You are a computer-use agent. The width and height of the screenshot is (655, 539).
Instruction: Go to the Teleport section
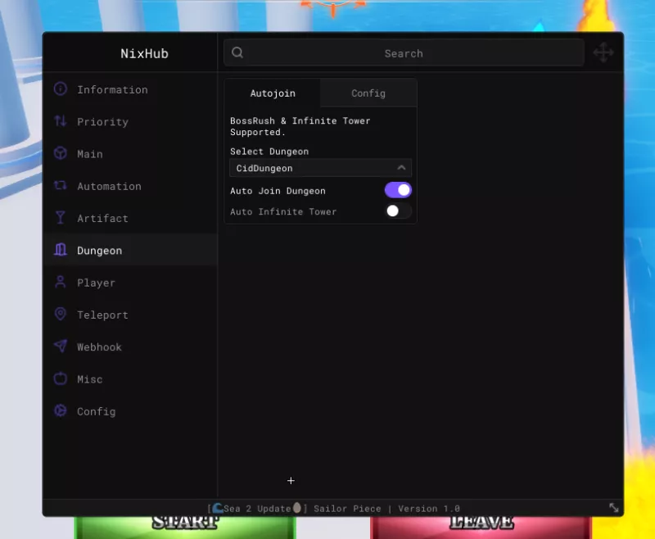tap(130, 315)
